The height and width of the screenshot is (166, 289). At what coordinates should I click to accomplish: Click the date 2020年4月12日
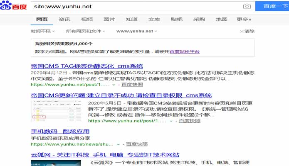point(49,73)
